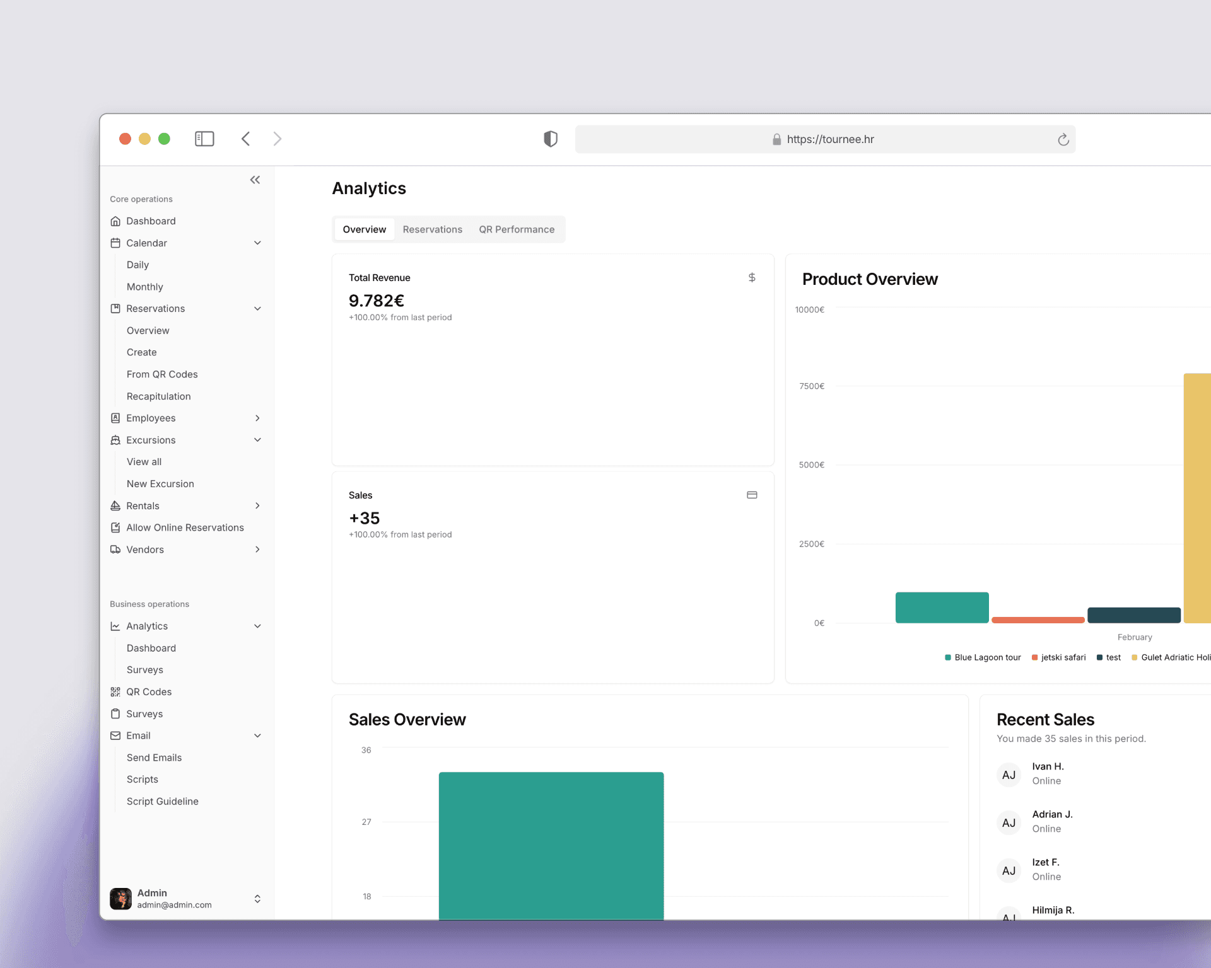Open New Excursion from the sidebar
Image resolution: width=1211 pixels, height=968 pixels.
[160, 483]
